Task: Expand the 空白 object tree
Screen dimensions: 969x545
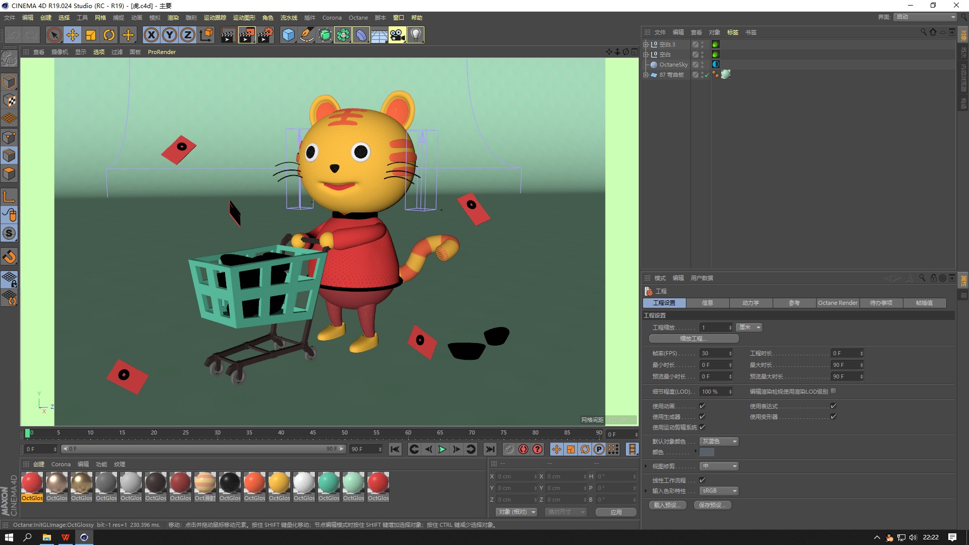Action: coord(645,54)
